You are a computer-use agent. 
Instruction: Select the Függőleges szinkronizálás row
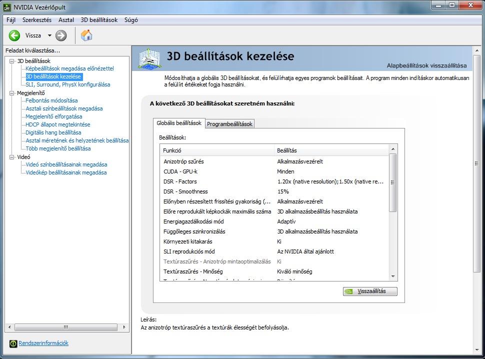pyautogui.click(x=274, y=231)
